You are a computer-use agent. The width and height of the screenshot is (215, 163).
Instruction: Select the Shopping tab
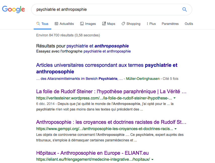click(x=131, y=24)
